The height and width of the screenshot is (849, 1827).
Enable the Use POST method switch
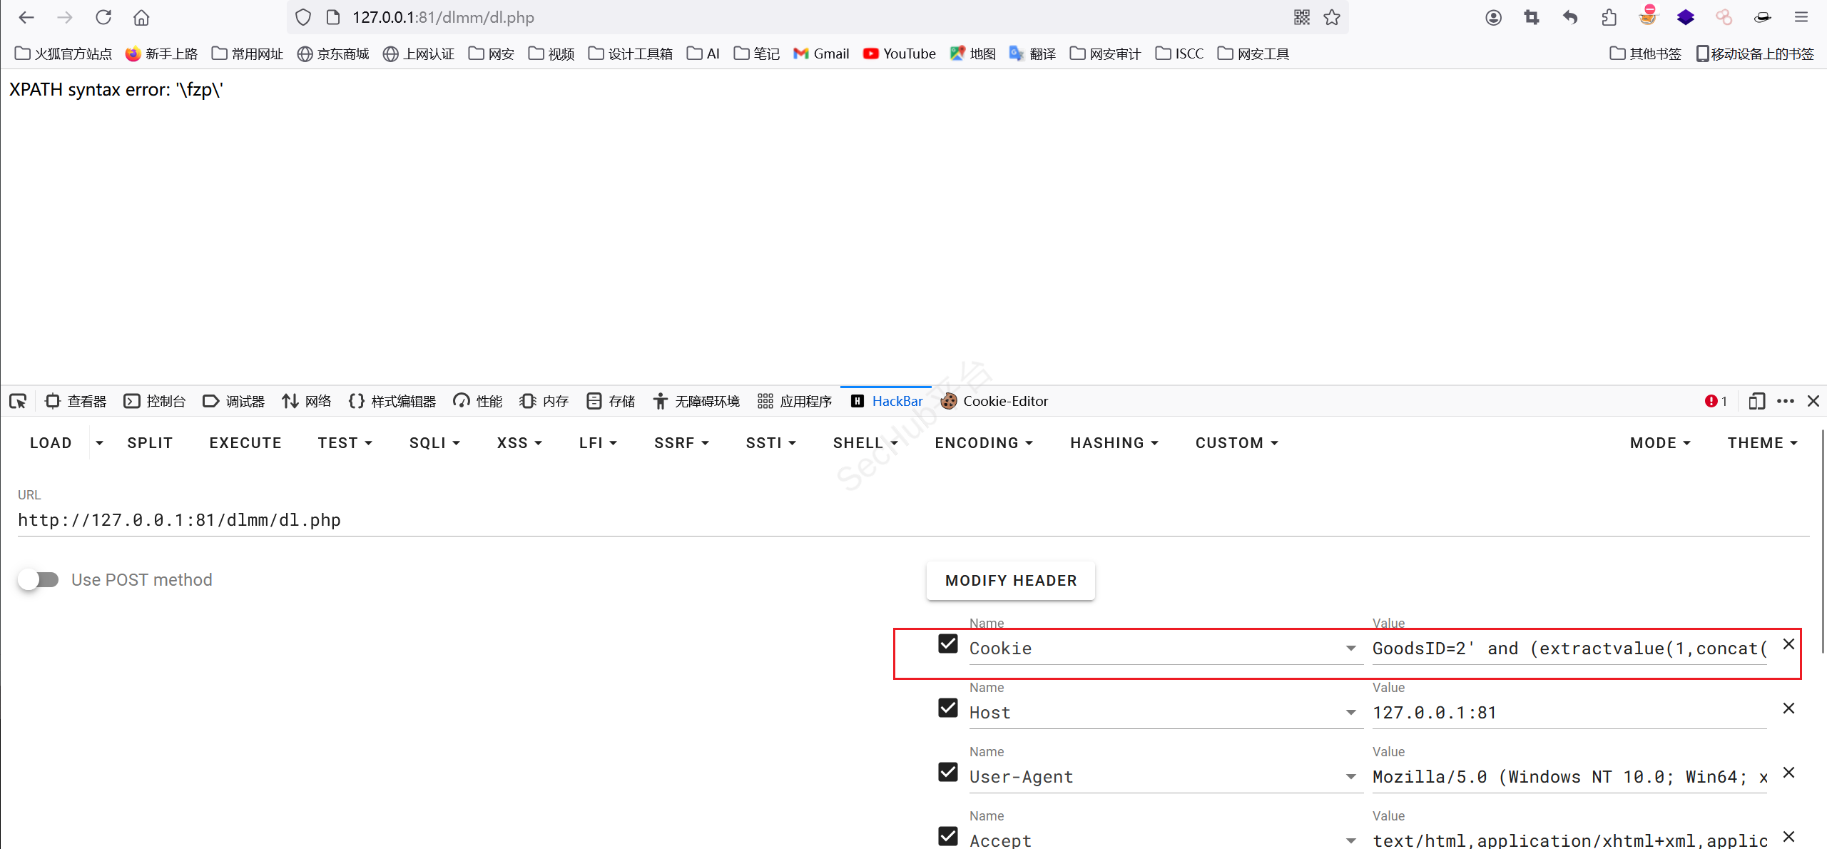pyautogui.click(x=39, y=579)
